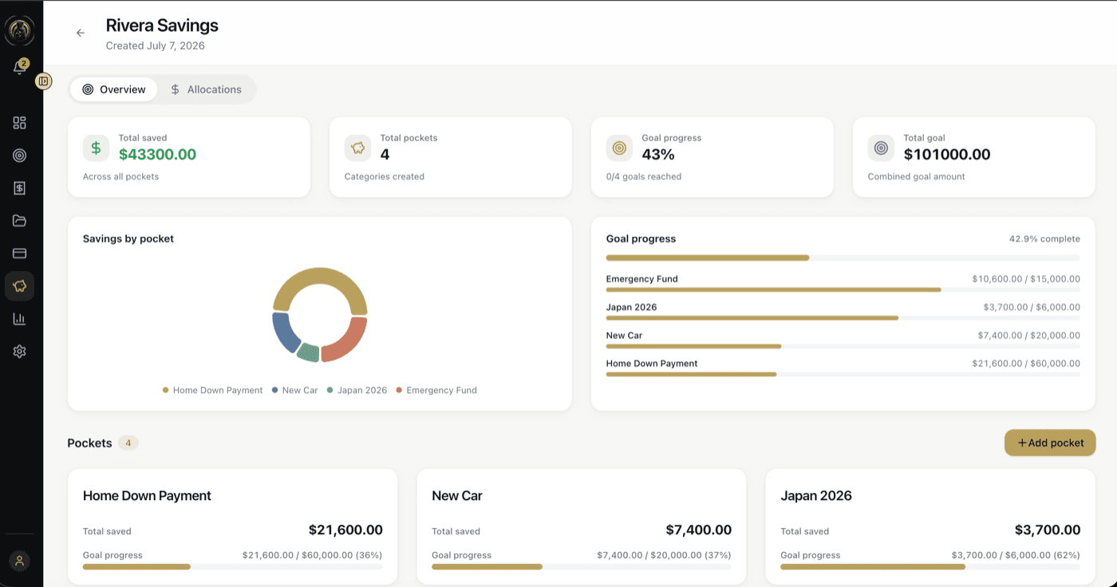Click the Pockets count badge 4
This screenshot has height=587, width=1117.
128,443
